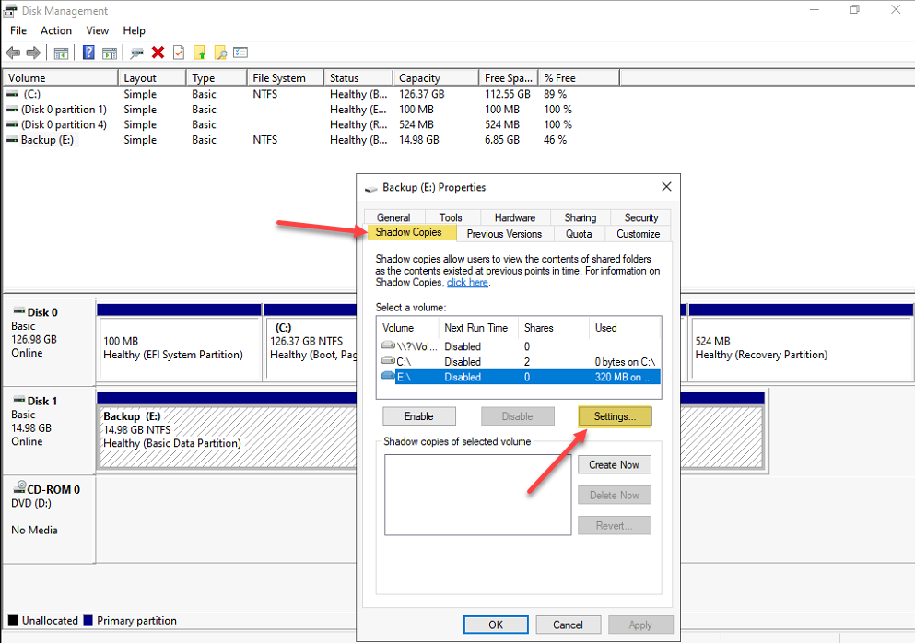The height and width of the screenshot is (643, 915).
Task: Open the View menu
Action: click(x=98, y=30)
